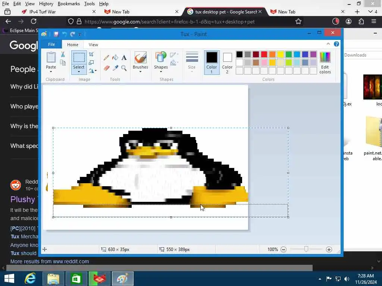Click the Resize icon in Image group
This screenshot has width=382, height=286.
click(91, 63)
